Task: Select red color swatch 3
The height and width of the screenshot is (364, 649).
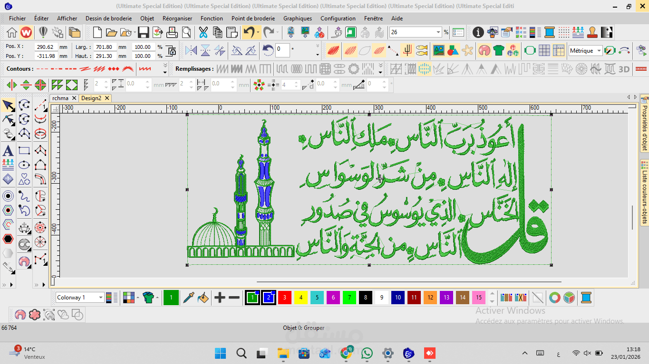Action: pyautogui.click(x=284, y=298)
